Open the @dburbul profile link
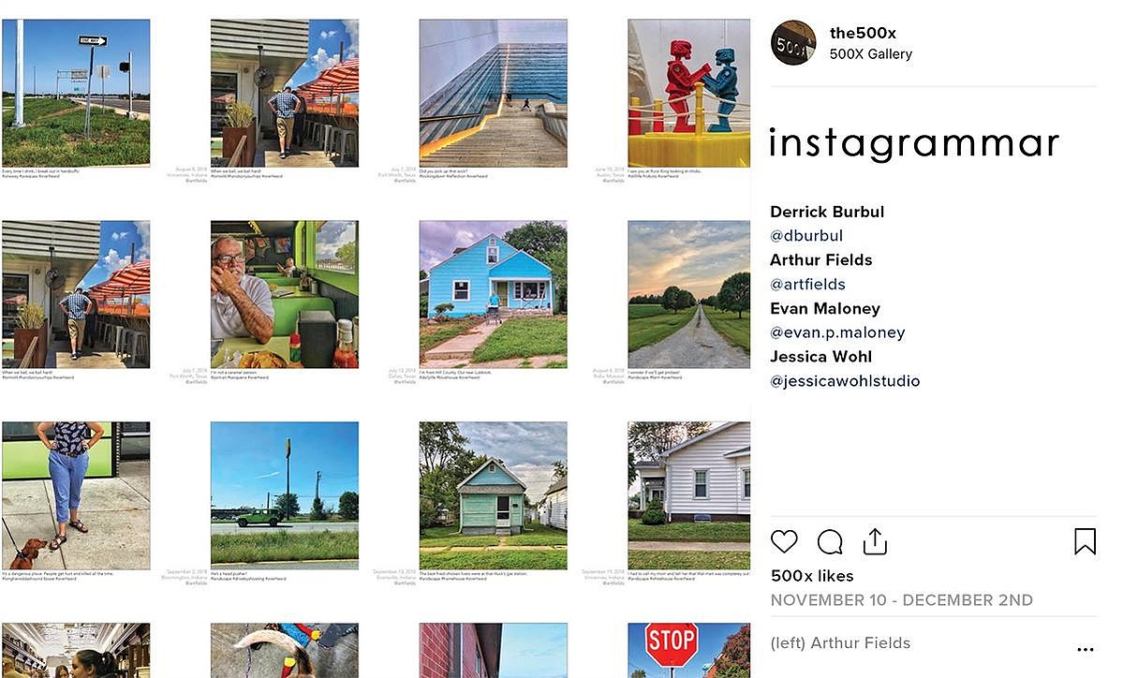 point(805,236)
